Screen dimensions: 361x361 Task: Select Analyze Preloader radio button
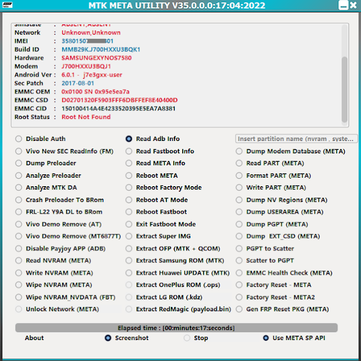tap(19, 175)
